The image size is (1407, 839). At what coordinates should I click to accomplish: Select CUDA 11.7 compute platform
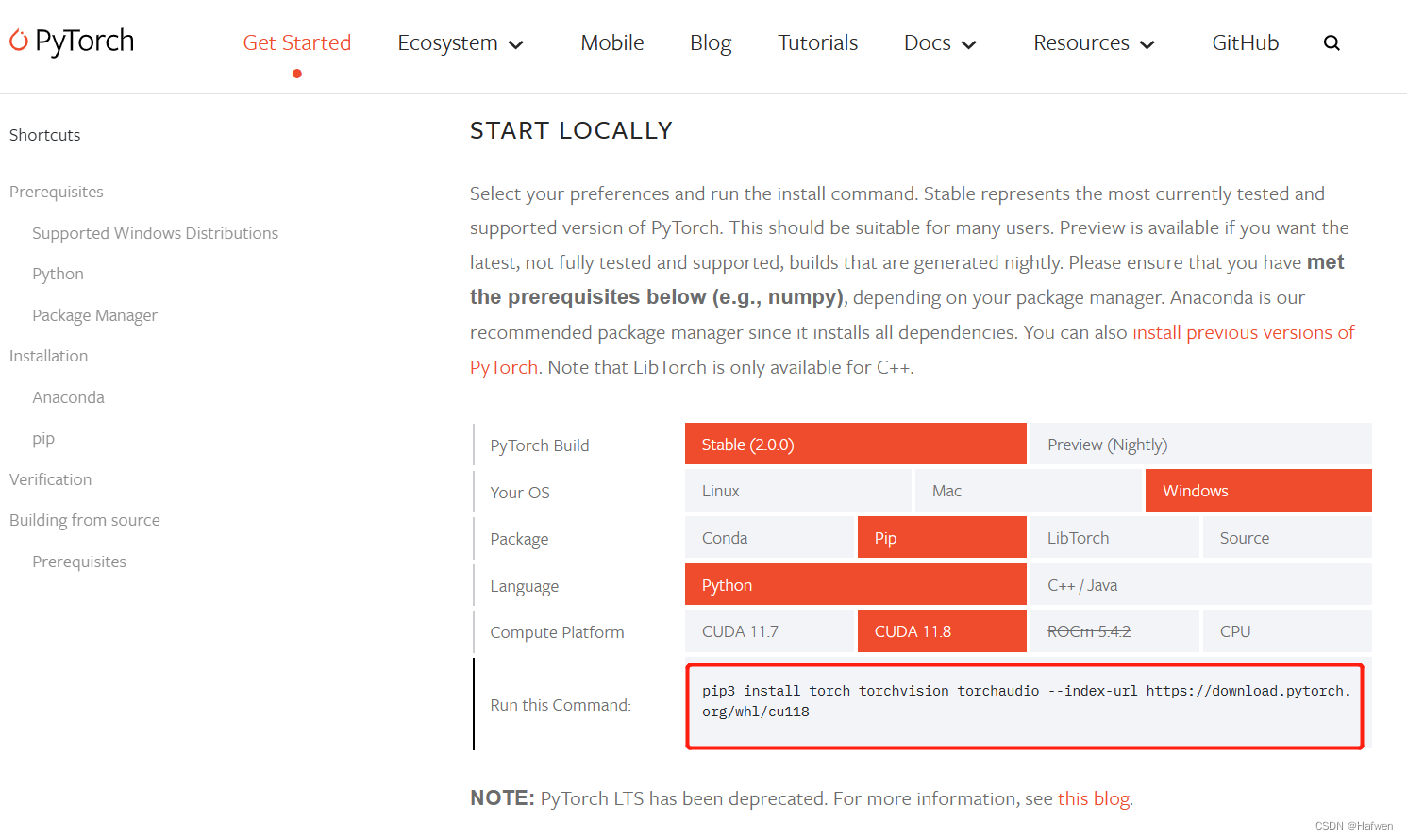pyautogui.click(x=769, y=630)
